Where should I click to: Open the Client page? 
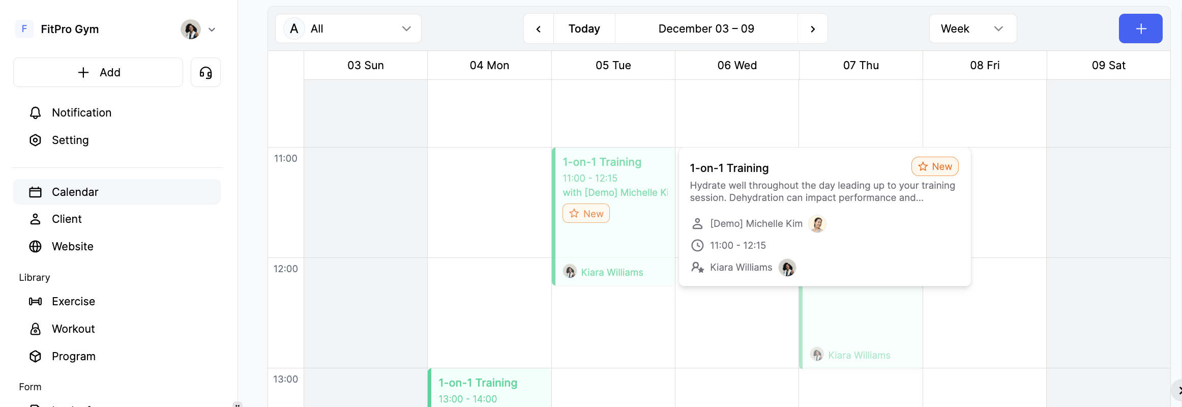point(67,219)
